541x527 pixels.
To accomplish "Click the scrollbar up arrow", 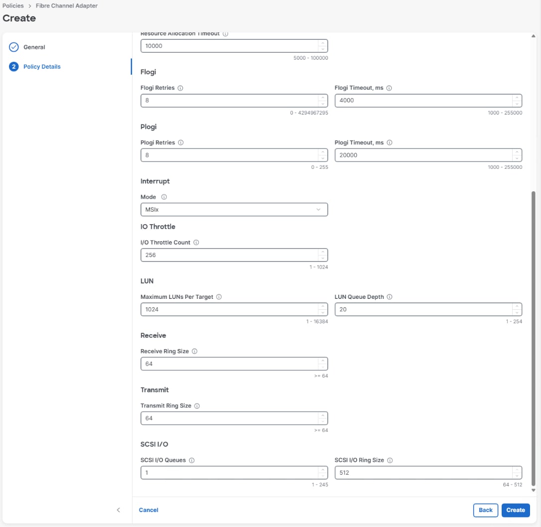I will pos(533,36).
